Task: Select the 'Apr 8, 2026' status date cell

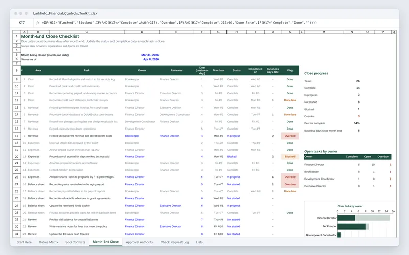Action: (x=151, y=59)
